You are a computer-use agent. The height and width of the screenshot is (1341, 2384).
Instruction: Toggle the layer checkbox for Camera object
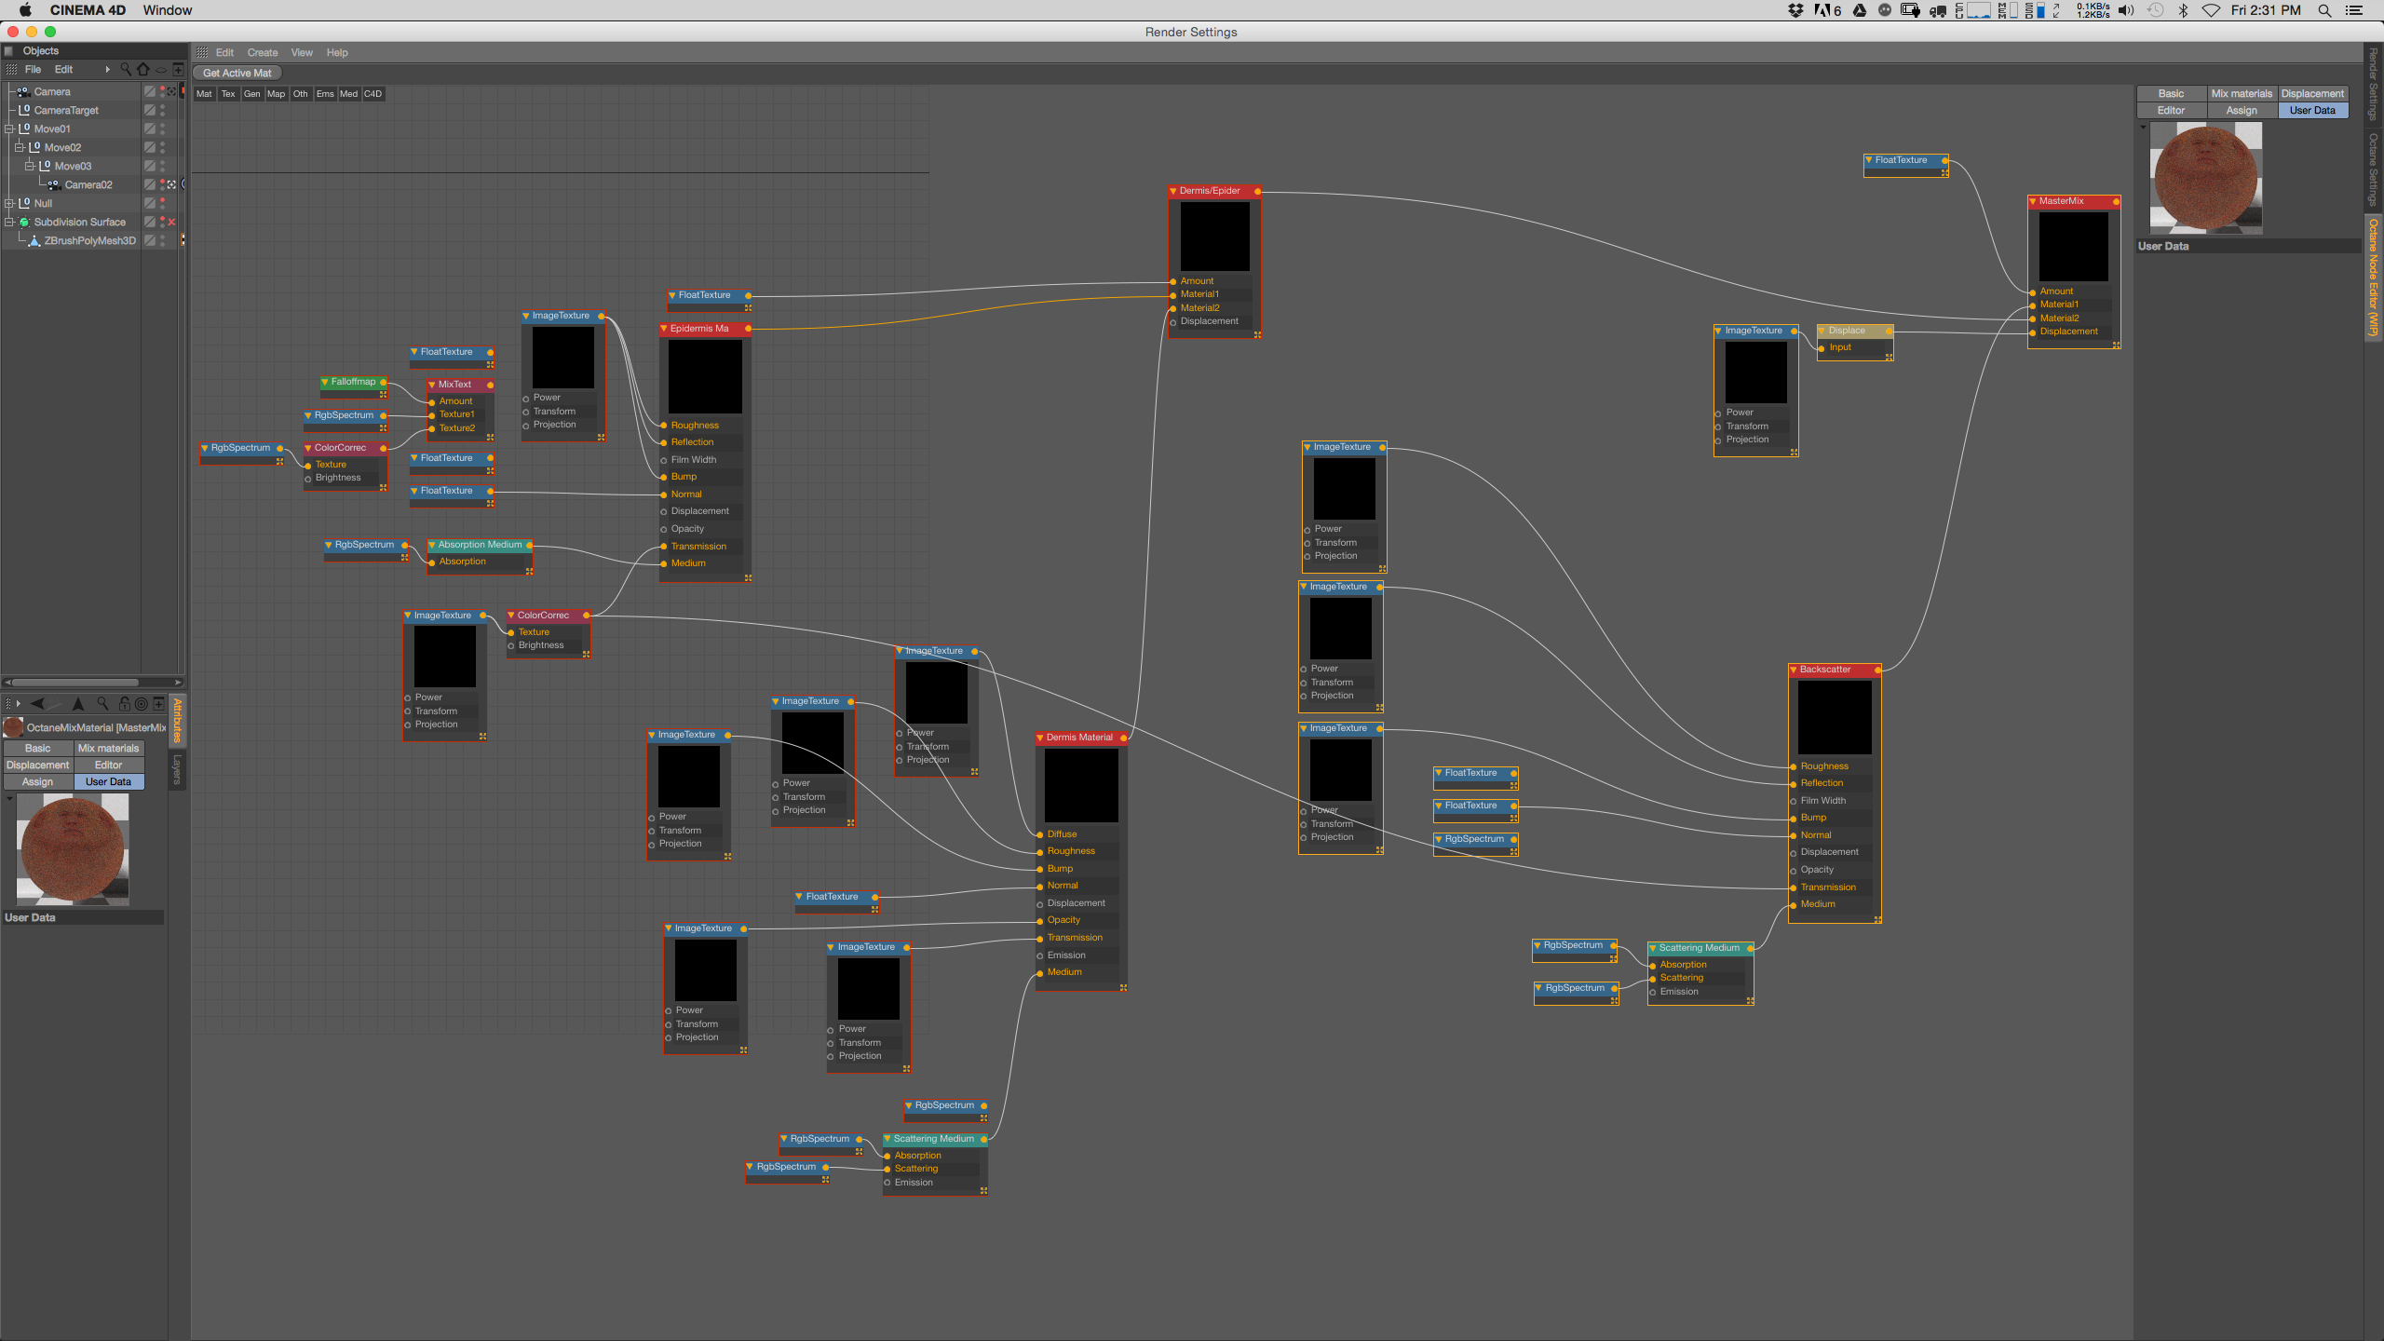point(149,91)
